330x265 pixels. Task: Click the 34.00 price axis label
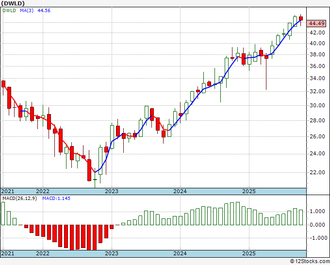tap(317, 78)
